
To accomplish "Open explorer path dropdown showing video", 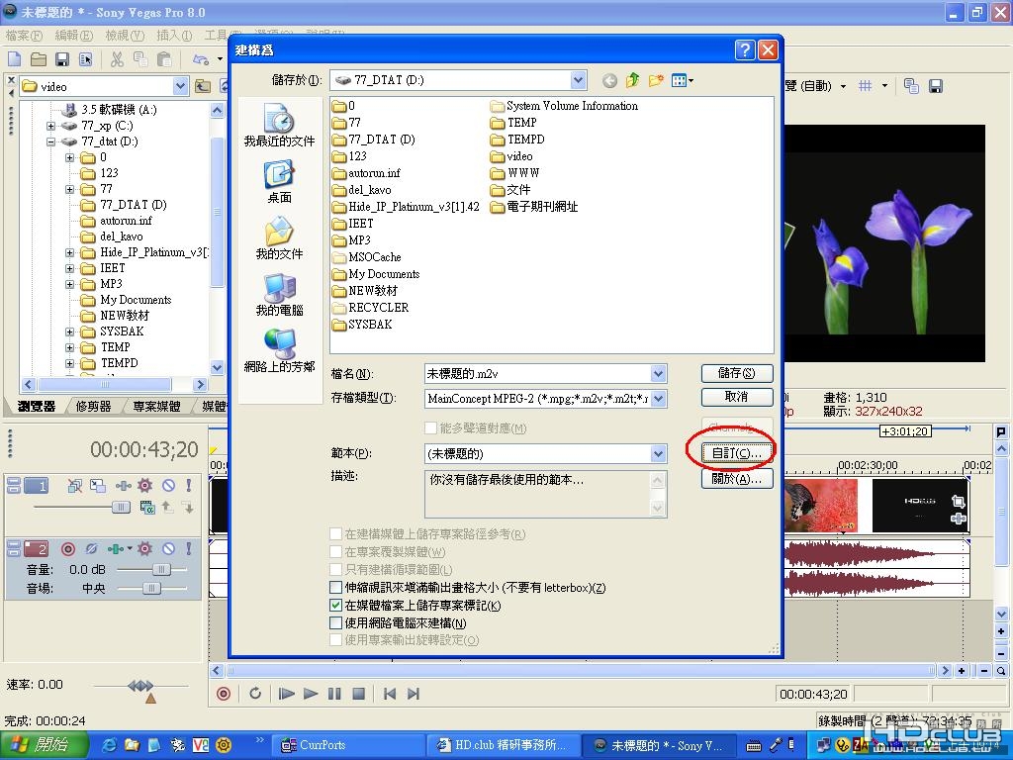I will point(180,86).
